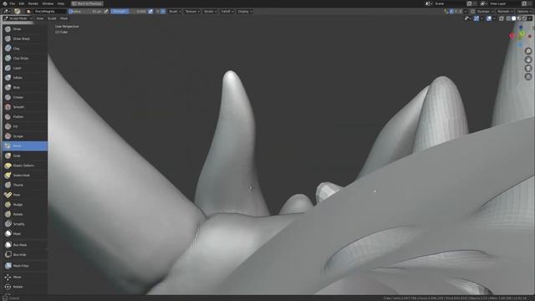Open the Sculpt Mode dropdown
Viewport: 535px width, 301px height.
pyautogui.click(x=18, y=18)
